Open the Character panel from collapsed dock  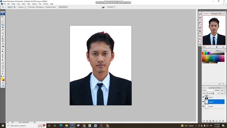200,36
